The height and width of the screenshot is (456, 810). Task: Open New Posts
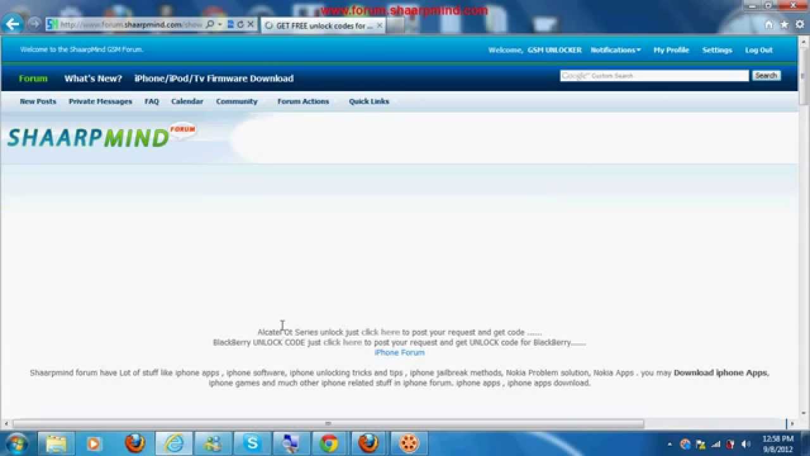coord(38,101)
